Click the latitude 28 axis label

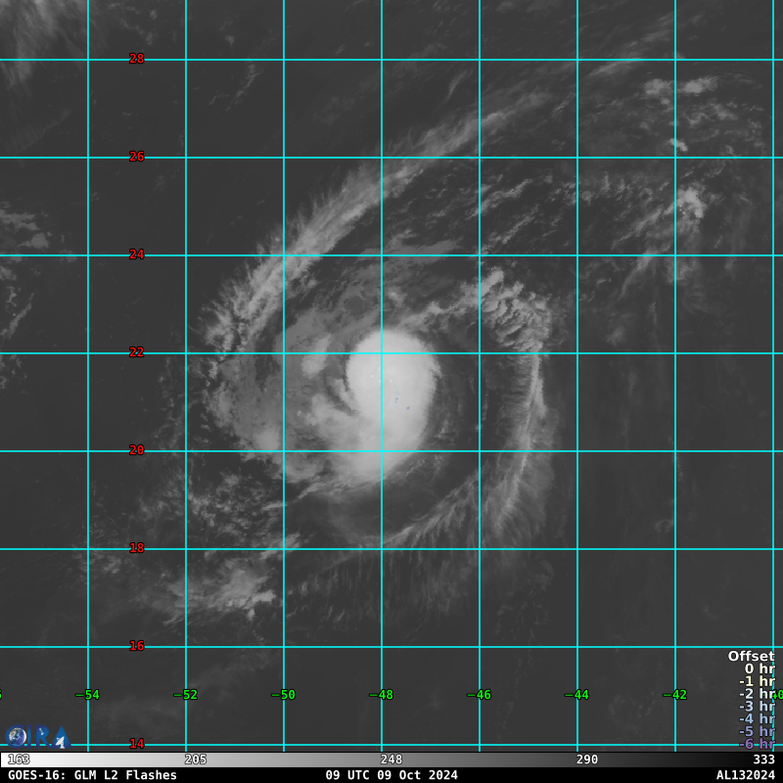coord(137,59)
